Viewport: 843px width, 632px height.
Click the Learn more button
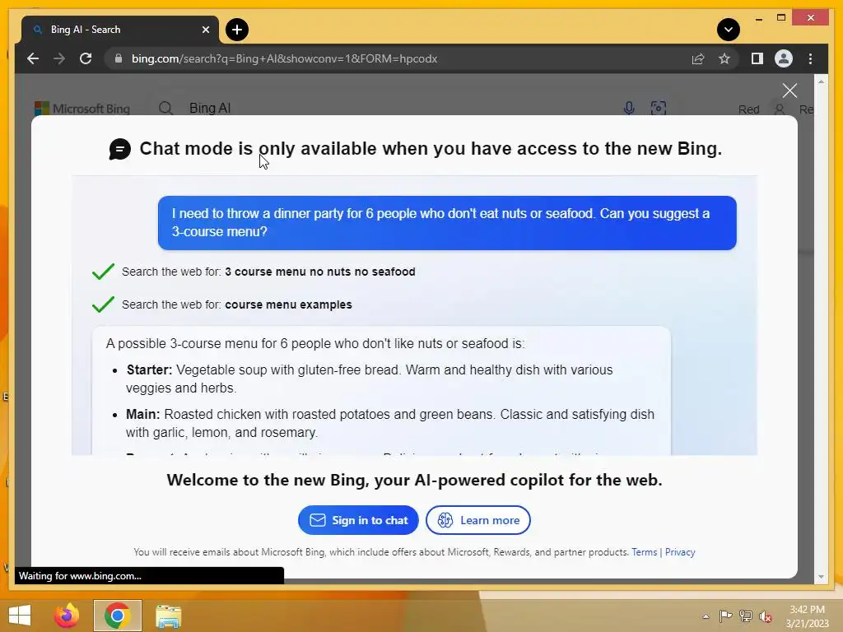coord(478,520)
